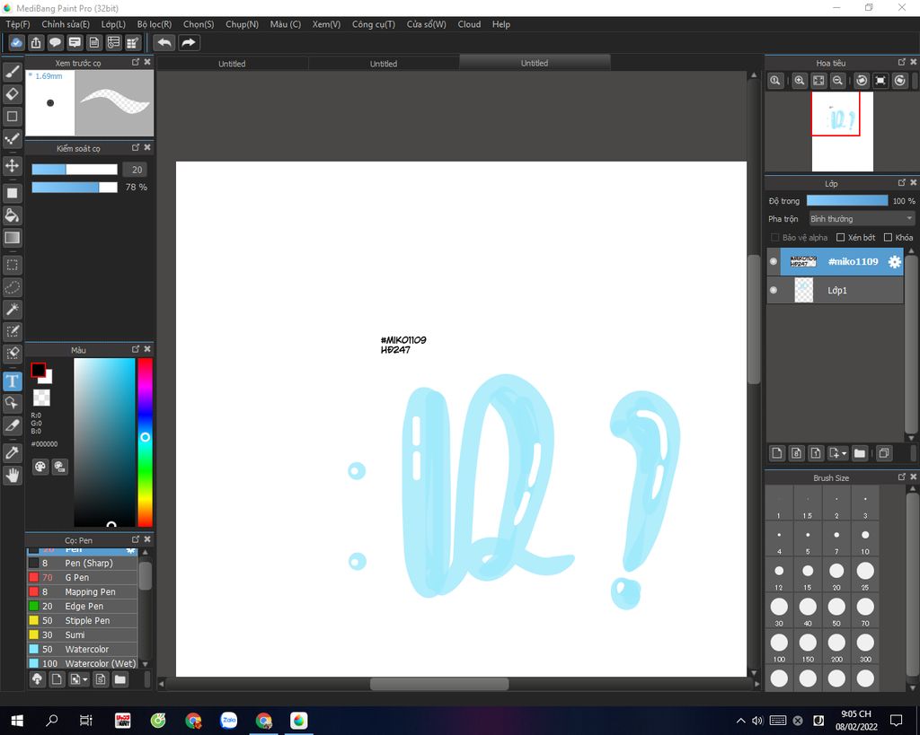
Task: Select the Lớp1 layer row
Action: tap(835, 290)
